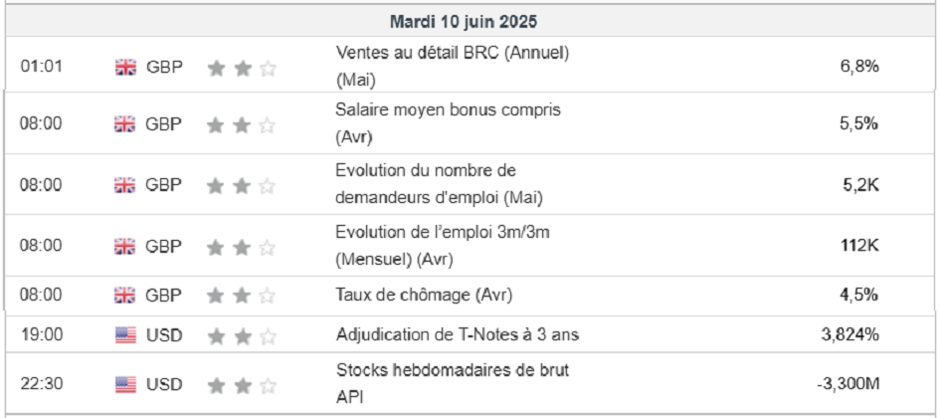The height and width of the screenshot is (418, 941).
Task: Click the UK flag in the Taux de chômage row
Action: (x=125, y=295)
